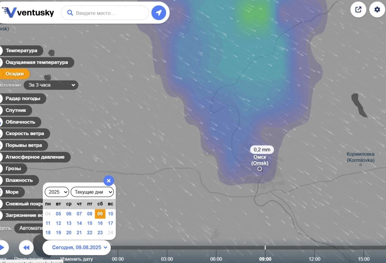This screenshot has width=386, height=263.
Task: Click the rewind previous-step button
Action: click(x=26, y=247)
